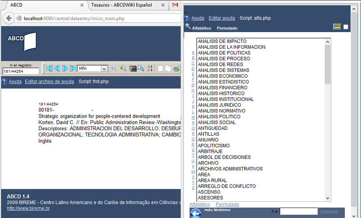Click the letter M in alphabet index
The image size is (361, 218).
[193, 118]
